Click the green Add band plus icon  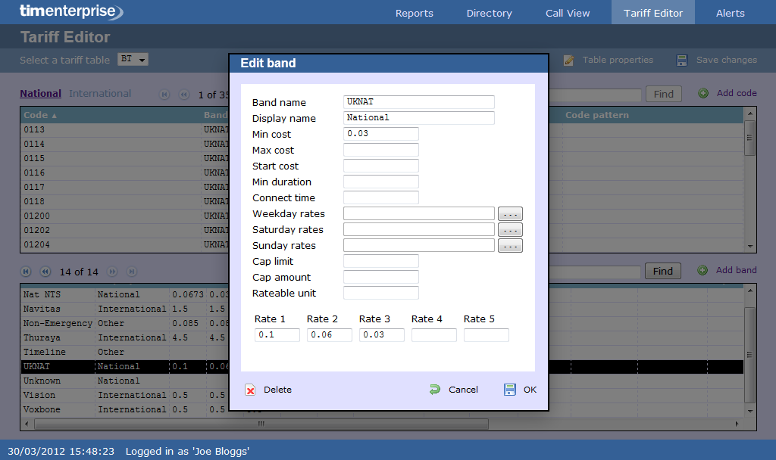click(702, 270)
